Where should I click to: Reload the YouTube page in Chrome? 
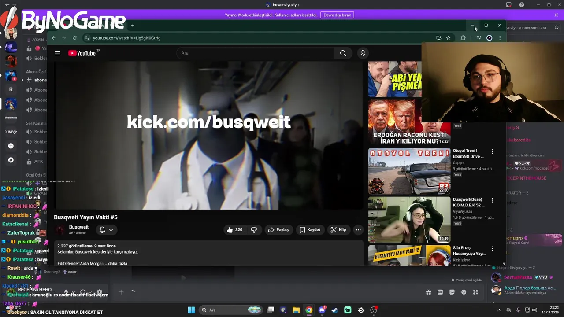(x=74, y=38)
